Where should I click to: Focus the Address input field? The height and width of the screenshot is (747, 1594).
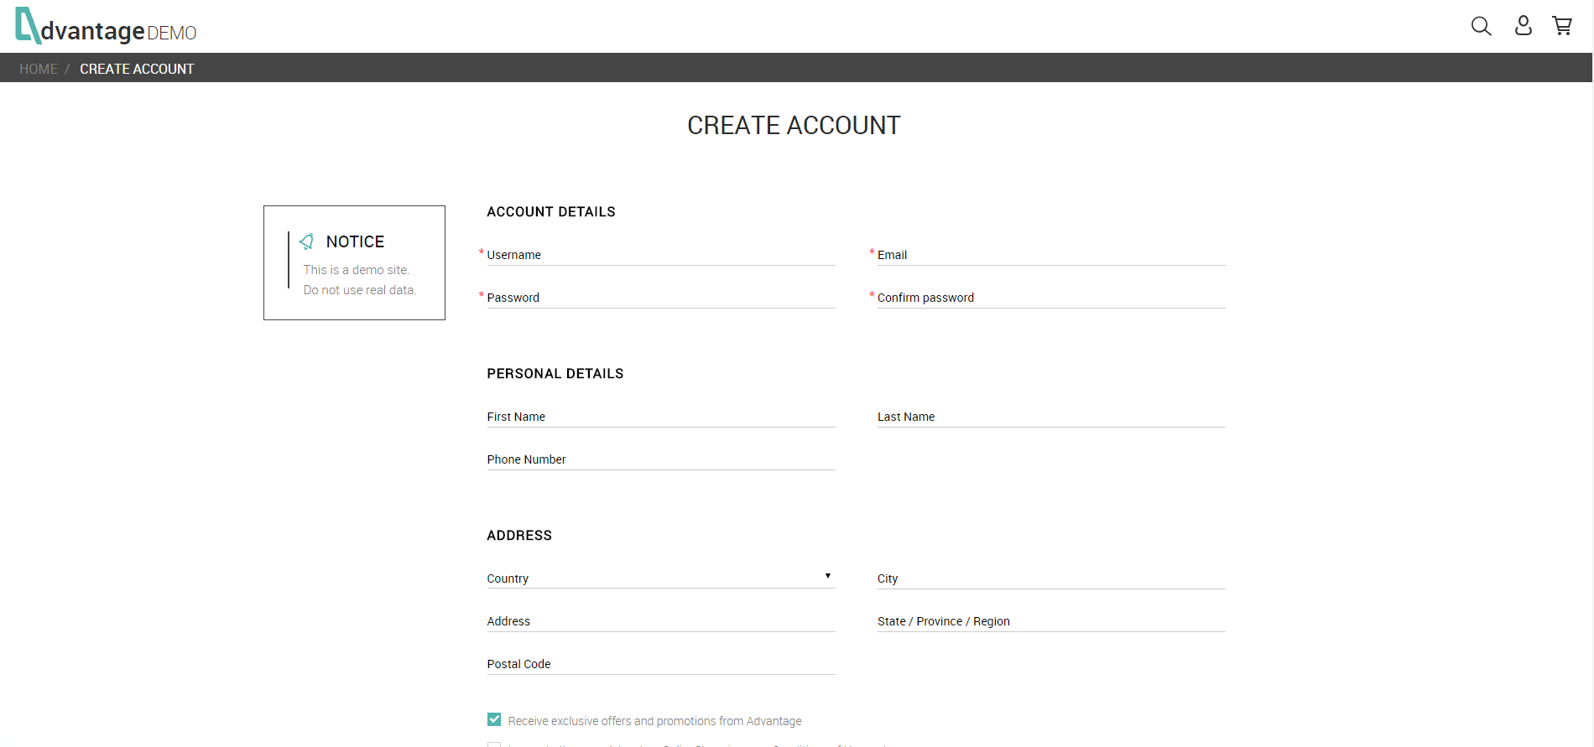coord(660,621)
